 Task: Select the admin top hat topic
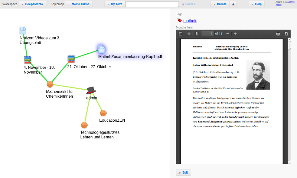[x=91, y=90]
